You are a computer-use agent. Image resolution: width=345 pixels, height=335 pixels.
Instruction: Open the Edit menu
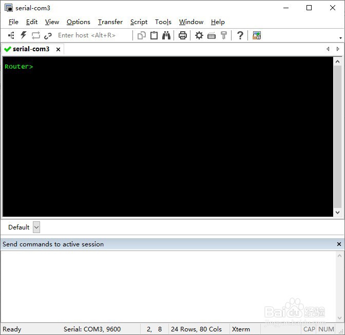pyautogui.click(x=32, y=22)
